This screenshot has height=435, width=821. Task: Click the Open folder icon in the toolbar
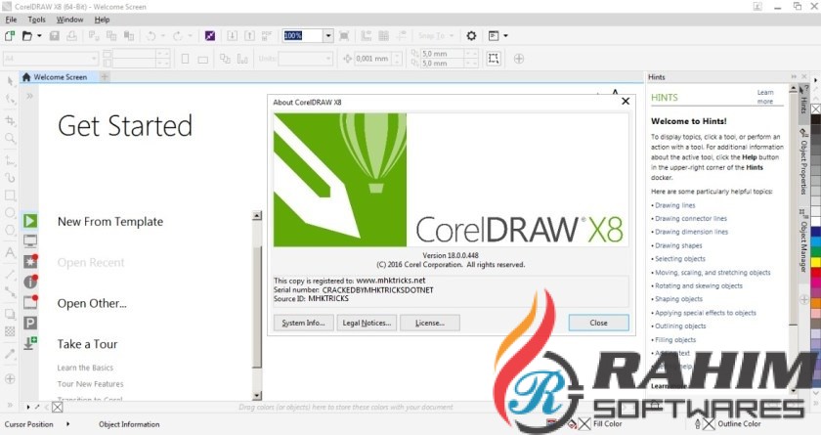[26, 35]
